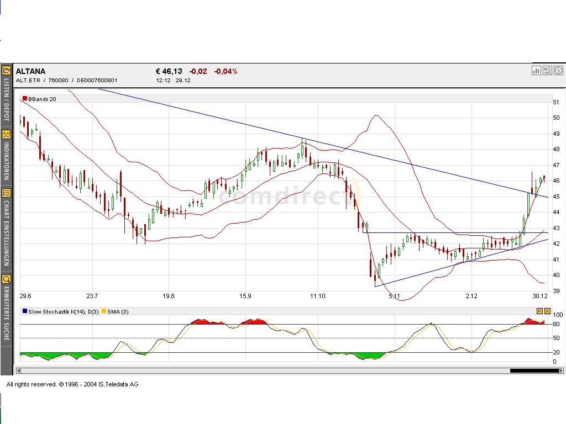The width and height of the screenshot is (566, 424).
Task: Click the 29.6 date axis label
Action: (x=25, y=296)
